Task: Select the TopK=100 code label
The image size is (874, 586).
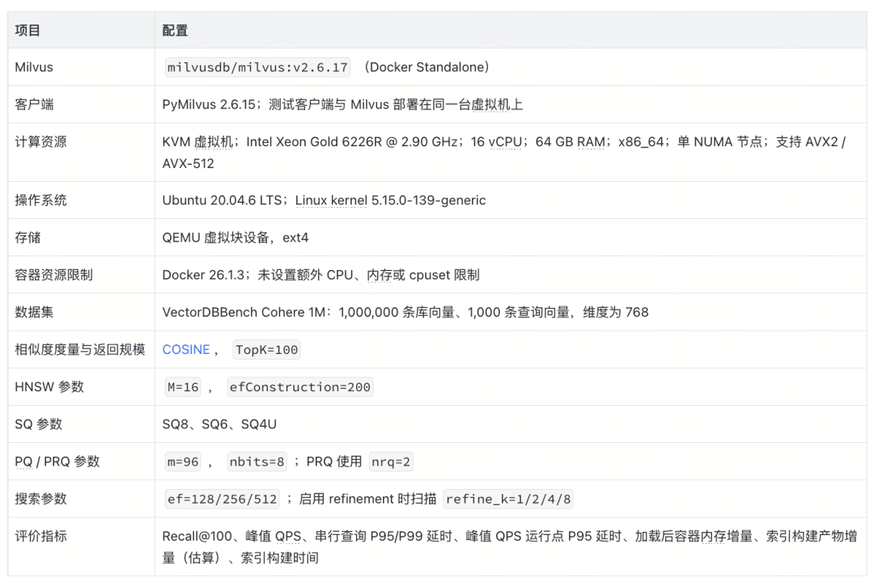Action: point(266,349)
